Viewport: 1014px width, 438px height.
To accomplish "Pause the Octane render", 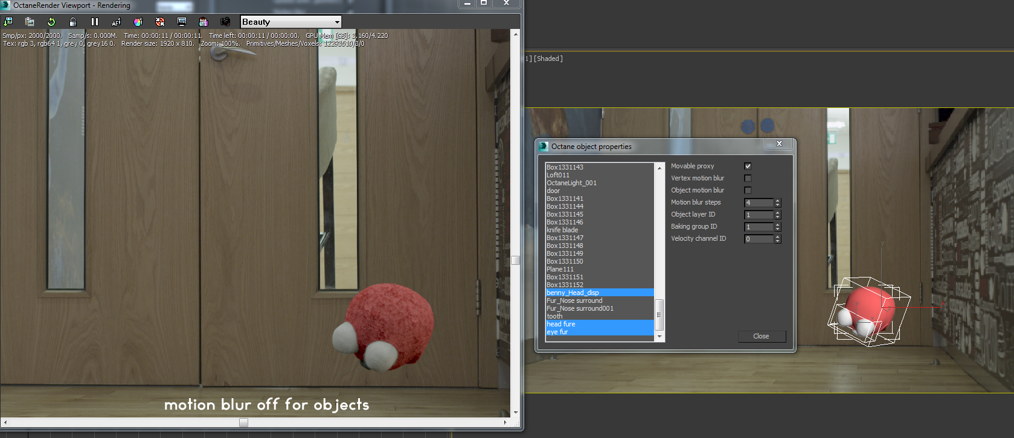I will 95,22.
